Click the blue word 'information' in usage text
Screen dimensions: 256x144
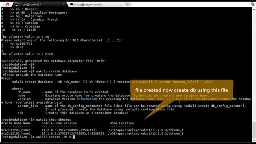(87, 99)
